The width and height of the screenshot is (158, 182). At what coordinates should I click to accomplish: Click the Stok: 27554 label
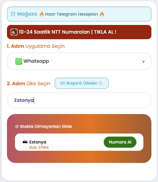tap(39, 148)
